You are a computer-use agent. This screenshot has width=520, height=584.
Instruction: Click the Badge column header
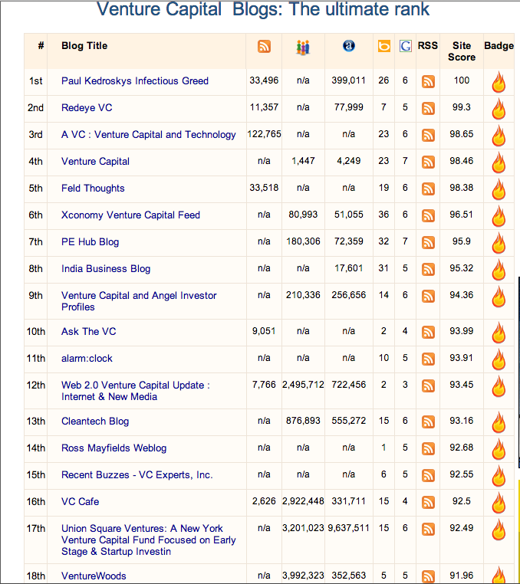click(499, 45)
